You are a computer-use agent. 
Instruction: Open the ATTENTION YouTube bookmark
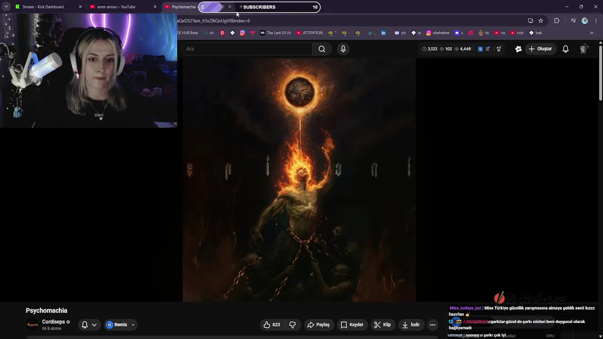click(x=310, y=33)
